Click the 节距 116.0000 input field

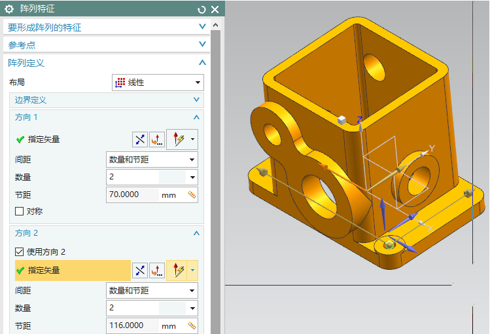coord(133,325)
